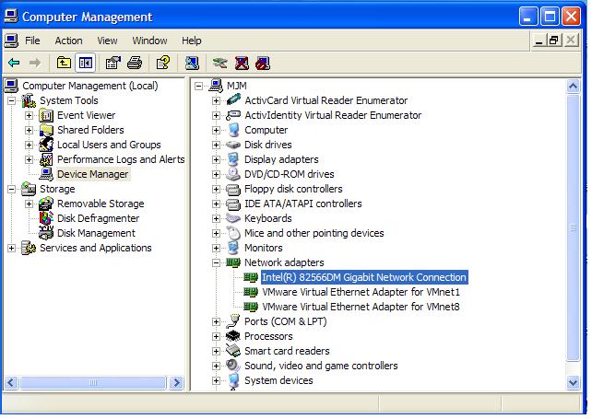592x419 pixels.
Task: Click the Disk Management icon
Action: [x=46, y=233]
